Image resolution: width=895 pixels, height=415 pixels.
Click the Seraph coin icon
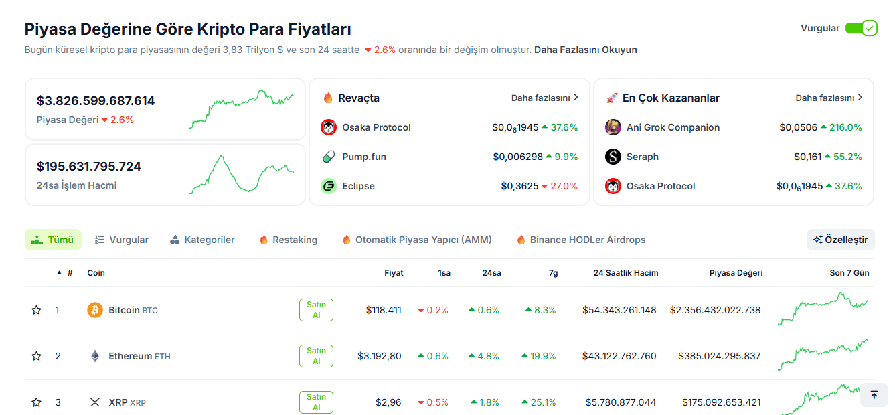613,157
